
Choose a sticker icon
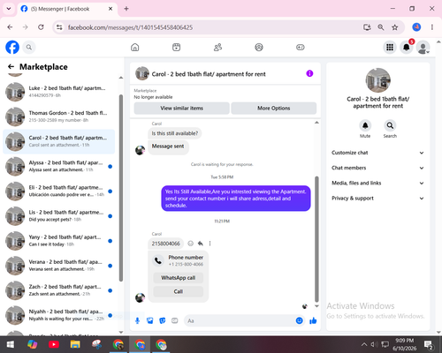163,320
